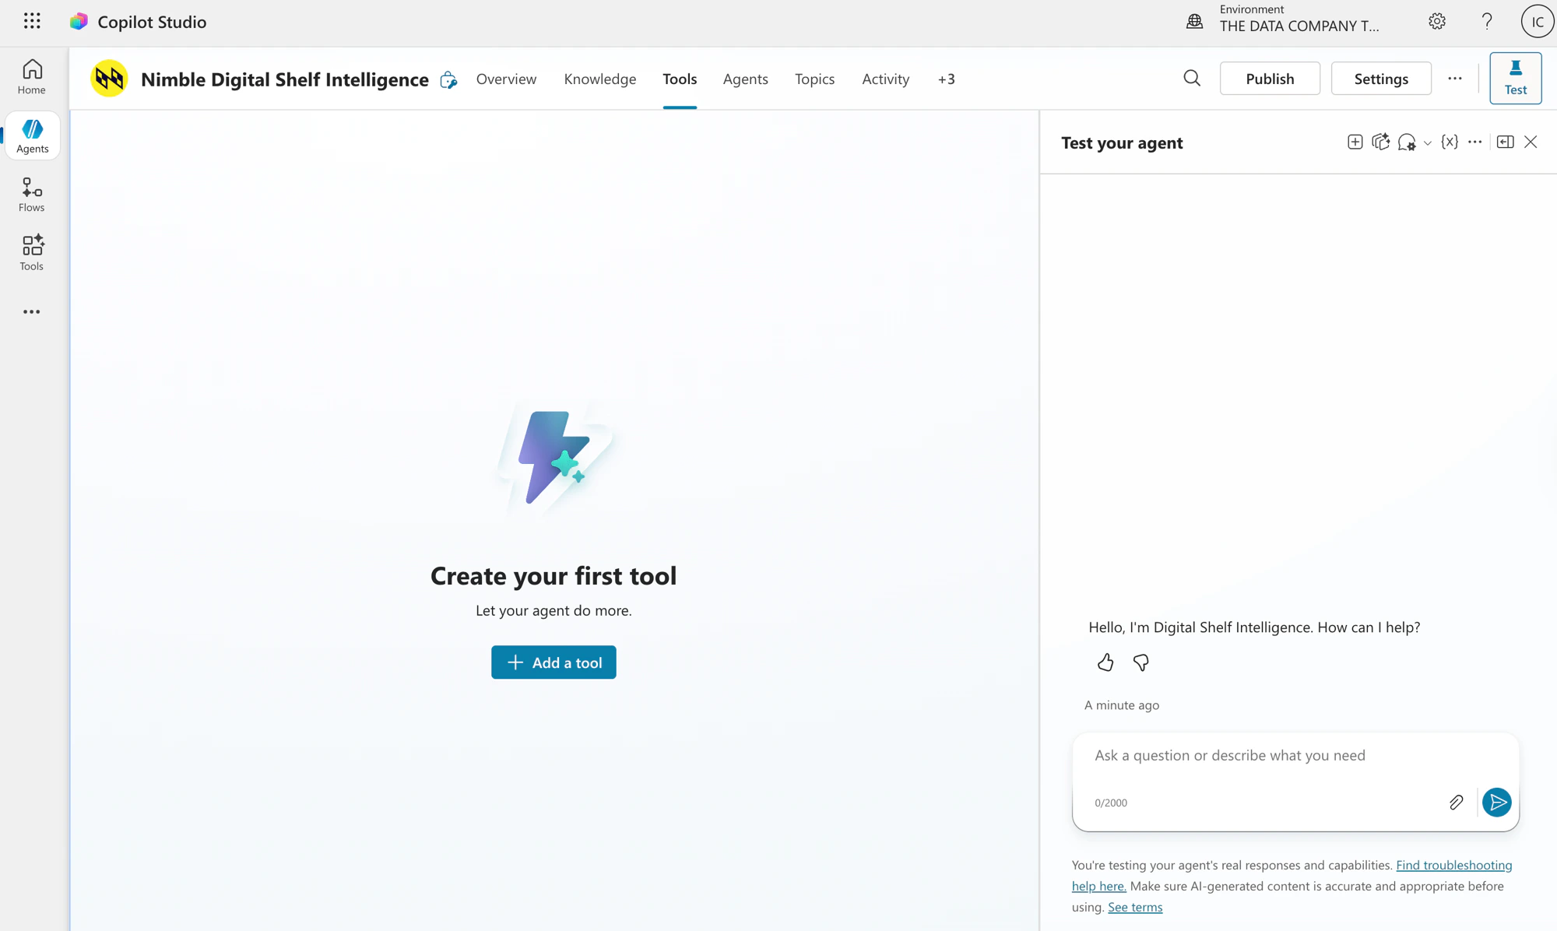
Task: Click the Copilot Studio logo
Action: click(x=79, y=22)
